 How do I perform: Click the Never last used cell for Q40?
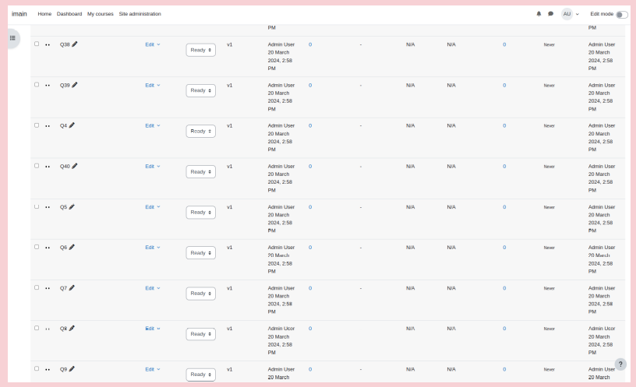pos(549,167)
